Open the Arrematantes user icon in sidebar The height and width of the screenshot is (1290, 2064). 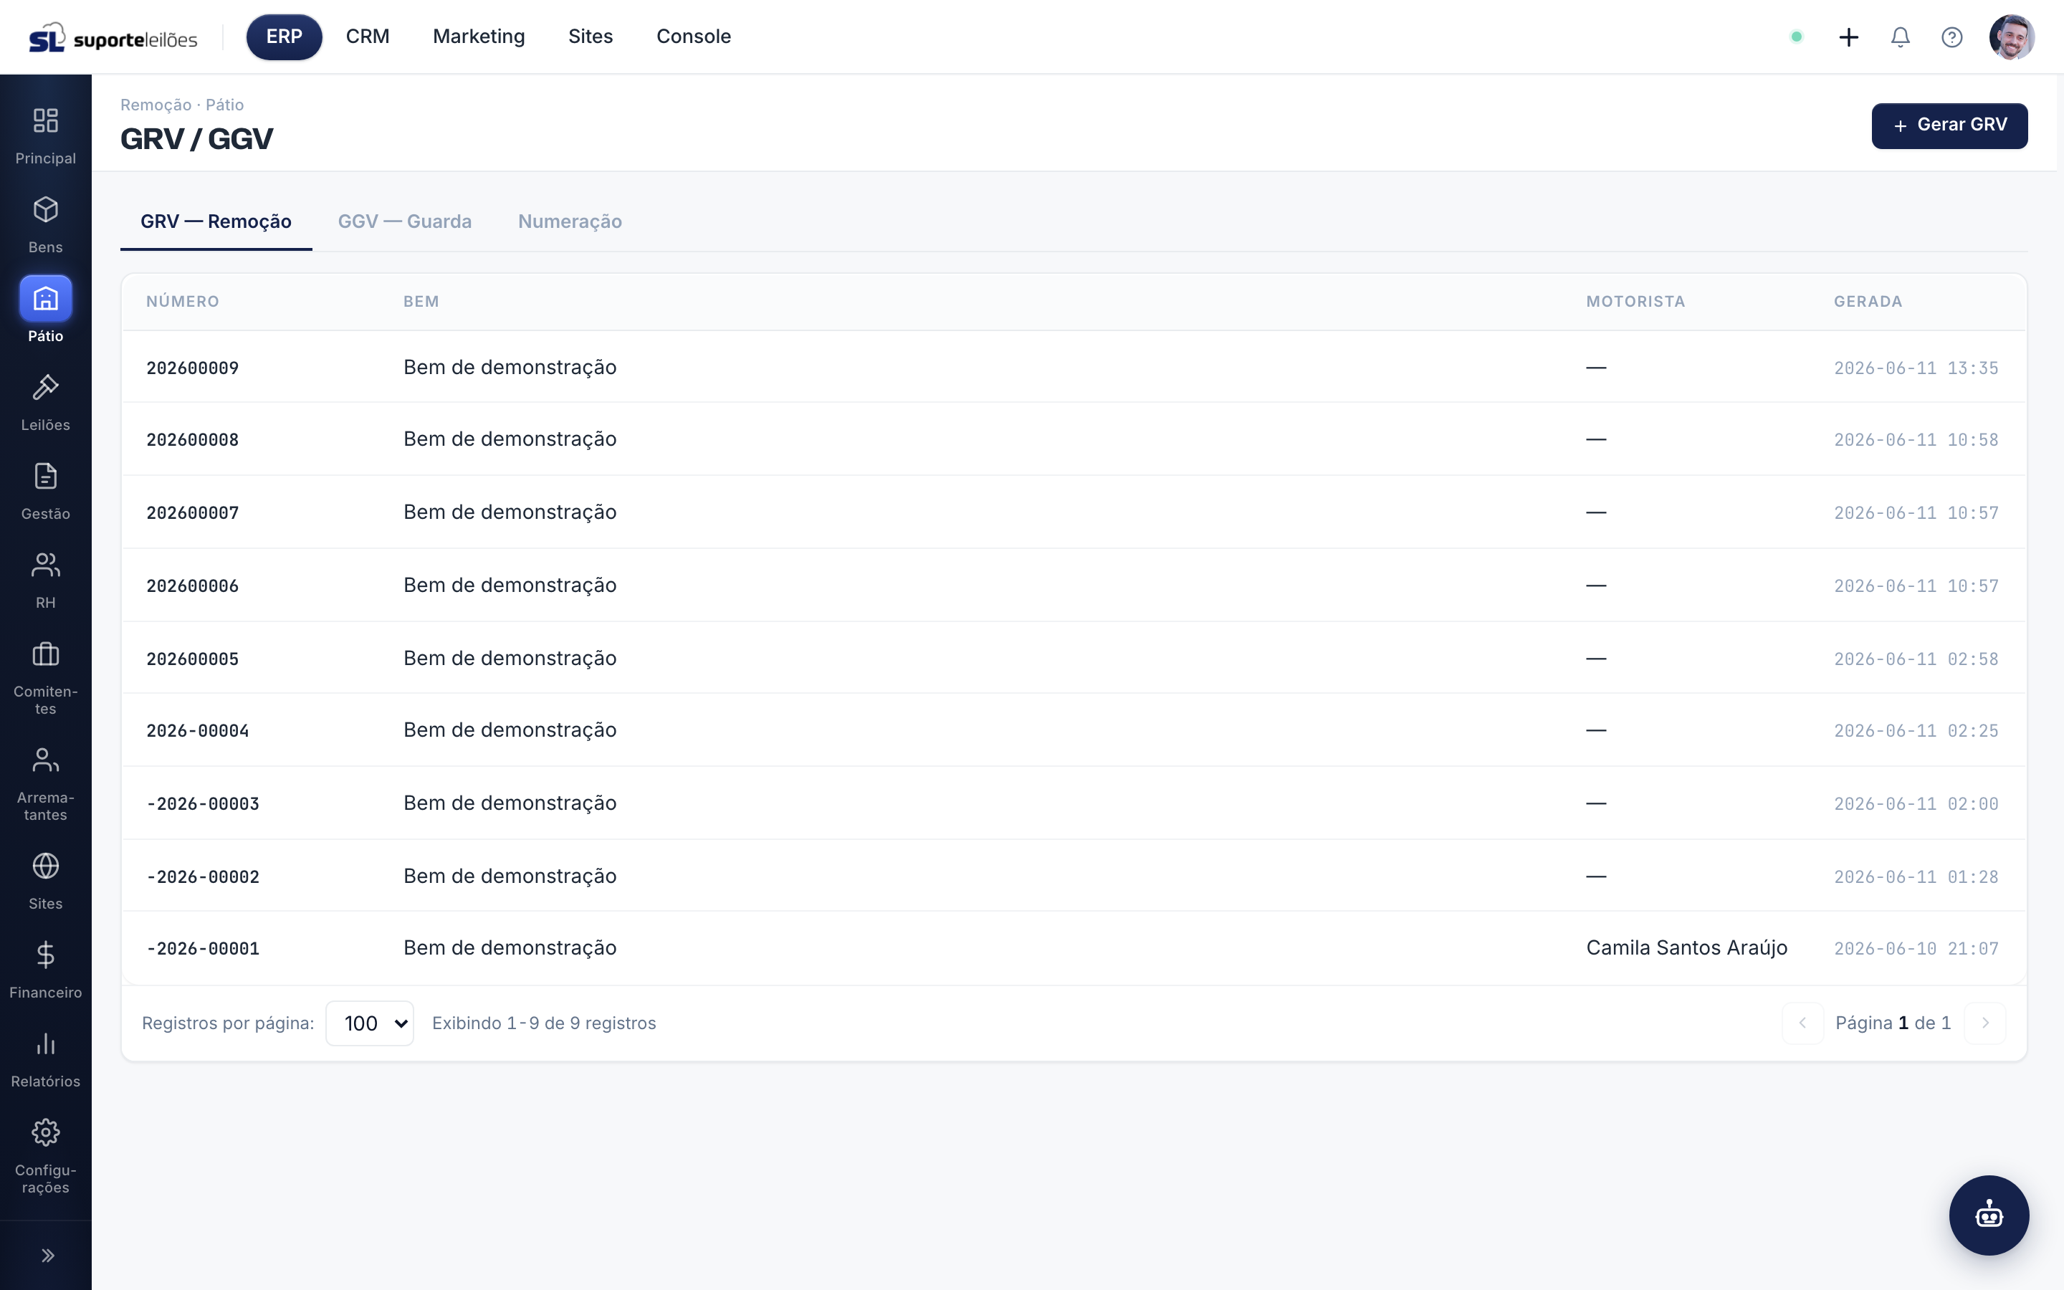point(45,760)
